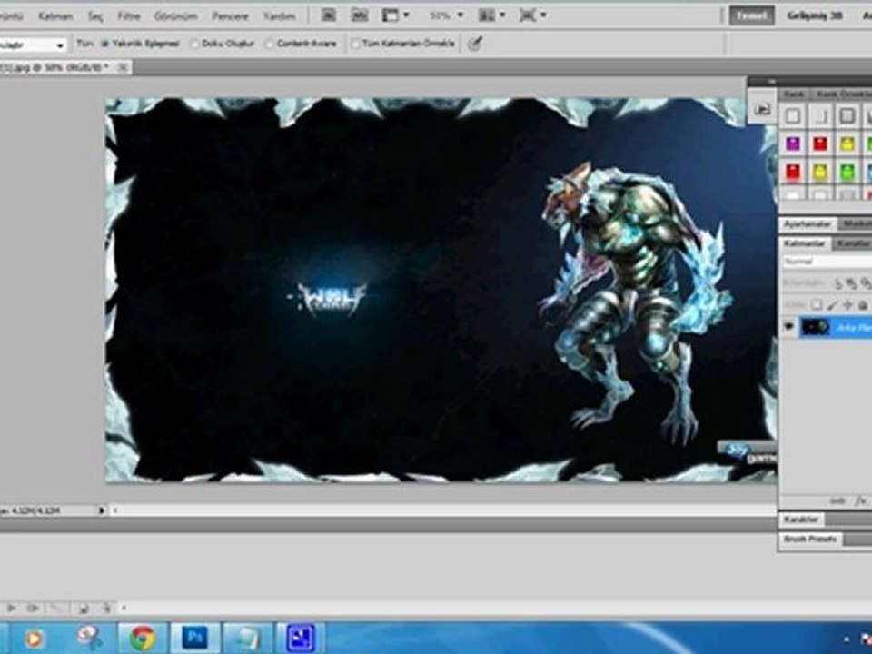This screenshot has width=872, height=654.
Task: Open the Arrange Documents dropdown
Action: (x=491, y=15)
